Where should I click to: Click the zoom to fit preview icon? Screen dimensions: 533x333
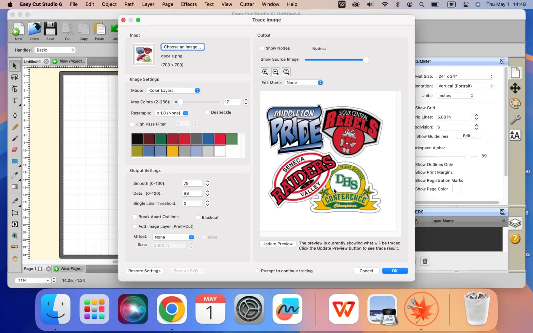pos(286,72)
